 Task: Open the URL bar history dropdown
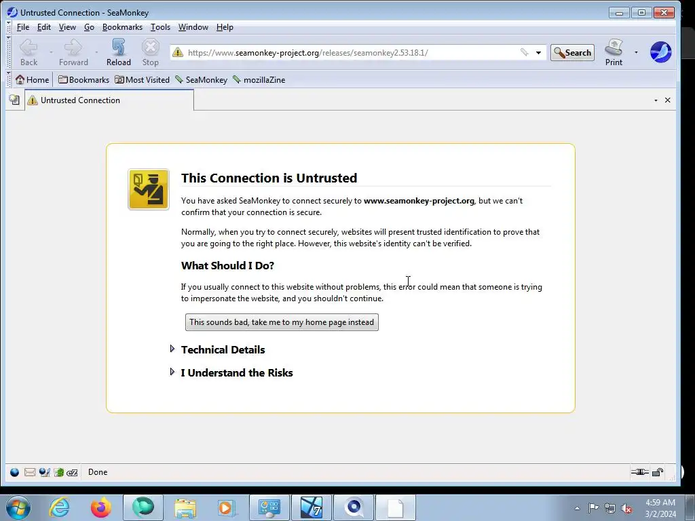pyautogui.click(x=538, y=53)
